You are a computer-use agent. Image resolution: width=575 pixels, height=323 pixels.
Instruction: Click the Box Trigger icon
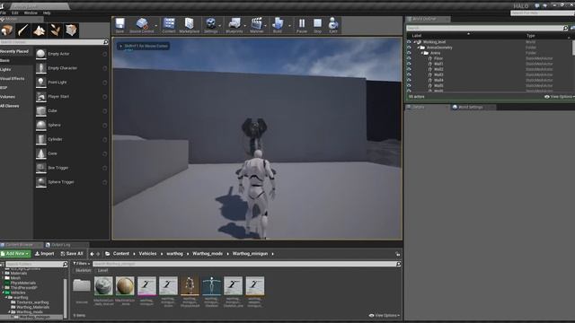click(41, 168)
